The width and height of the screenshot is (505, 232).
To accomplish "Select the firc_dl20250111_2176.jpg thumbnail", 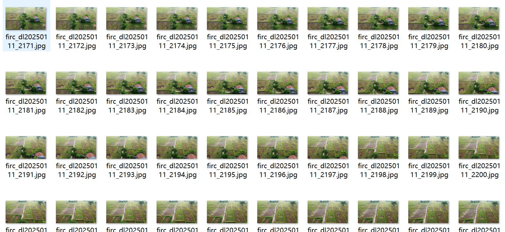I will click(x=278, y=19).
